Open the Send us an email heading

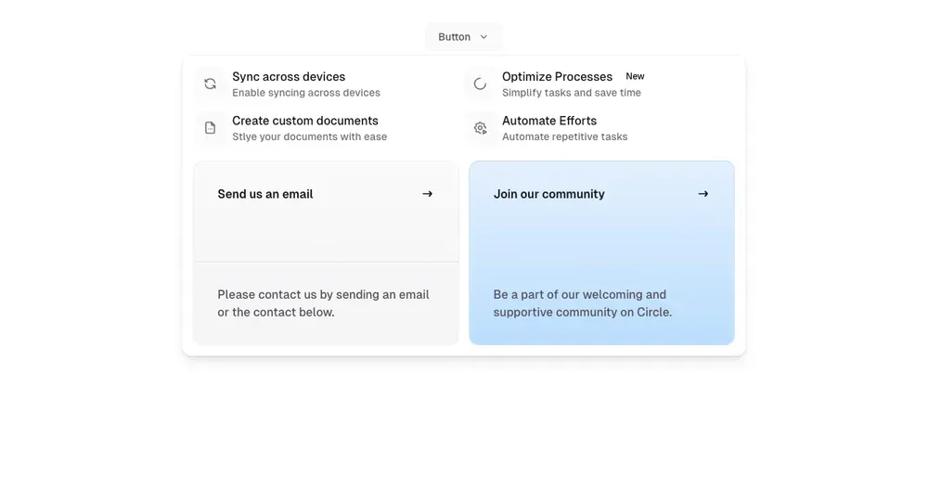[x=265, y=194]
